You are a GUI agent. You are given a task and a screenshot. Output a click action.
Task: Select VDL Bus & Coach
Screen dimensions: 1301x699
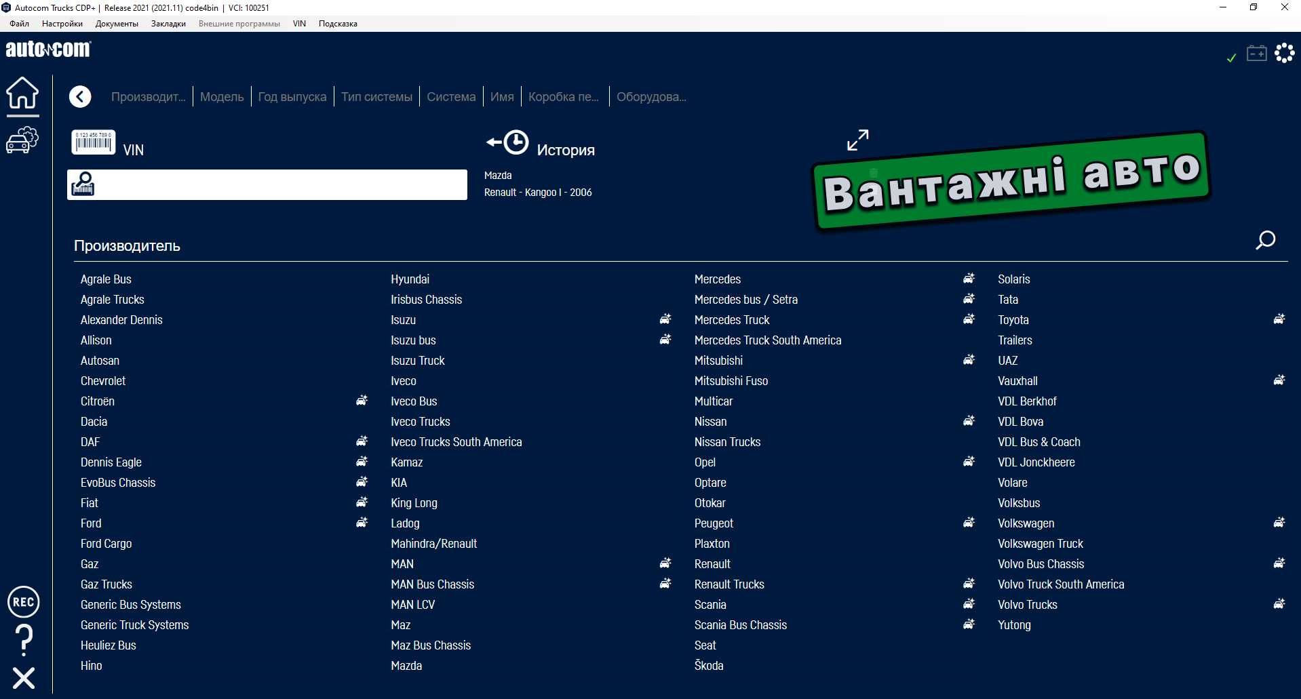(1039, 442)
